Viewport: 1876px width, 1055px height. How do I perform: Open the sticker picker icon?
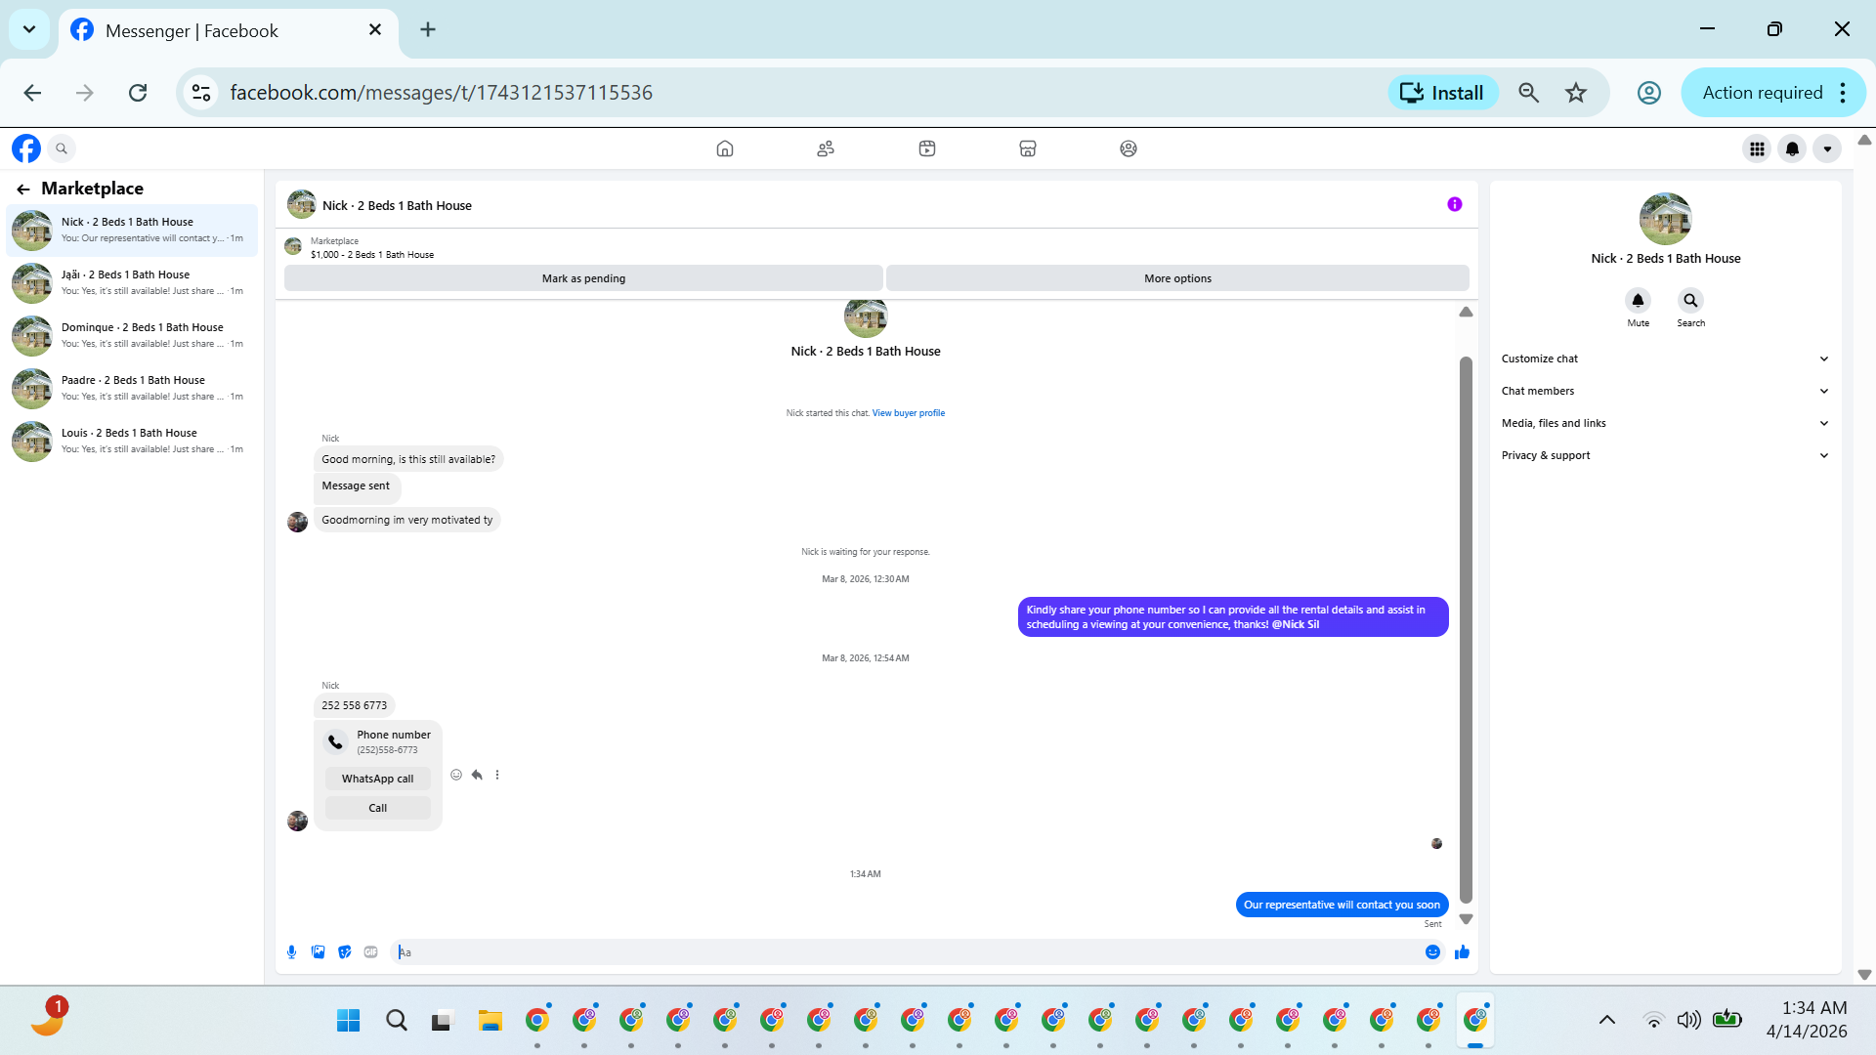pyautogui.click(x=344, y=952)
